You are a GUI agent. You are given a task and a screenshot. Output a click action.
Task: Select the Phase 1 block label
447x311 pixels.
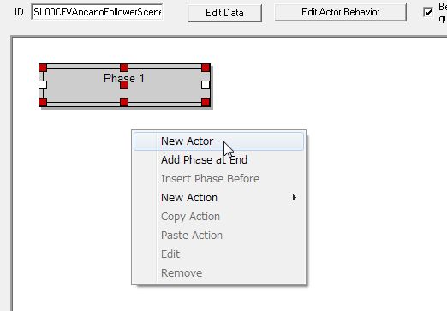pos(124,78)
